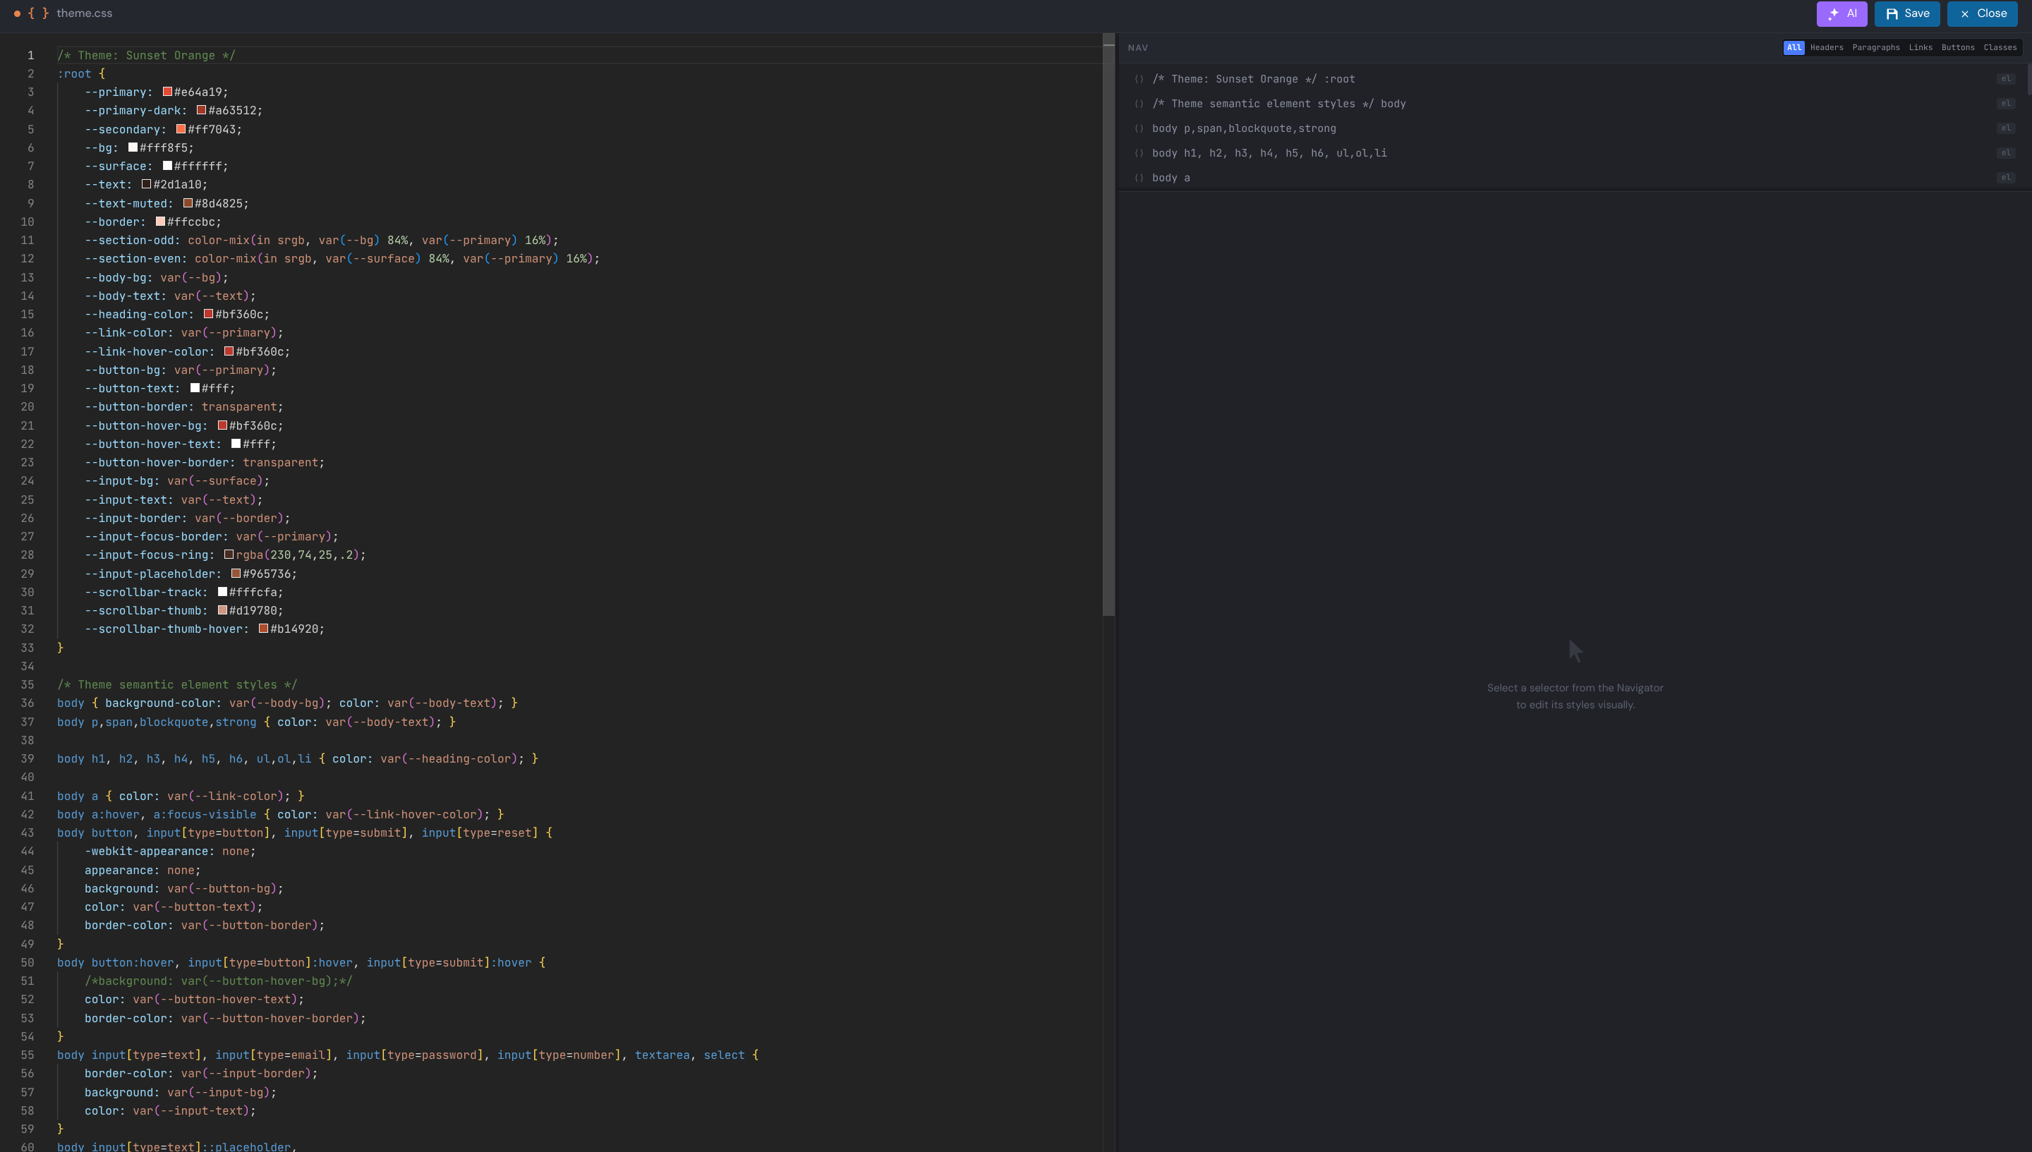The height and width of the screenshot is (1152, 2032).
Task: Click the navigator list scrollbar
Action: coord(2029,79)
